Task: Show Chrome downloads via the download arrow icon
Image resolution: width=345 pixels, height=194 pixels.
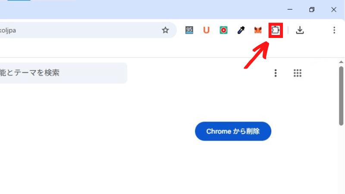Action: coord(300,30)
